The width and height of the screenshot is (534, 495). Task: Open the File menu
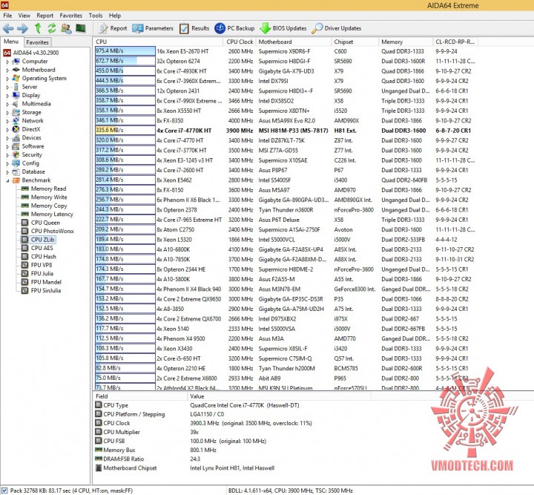[7, 16]
